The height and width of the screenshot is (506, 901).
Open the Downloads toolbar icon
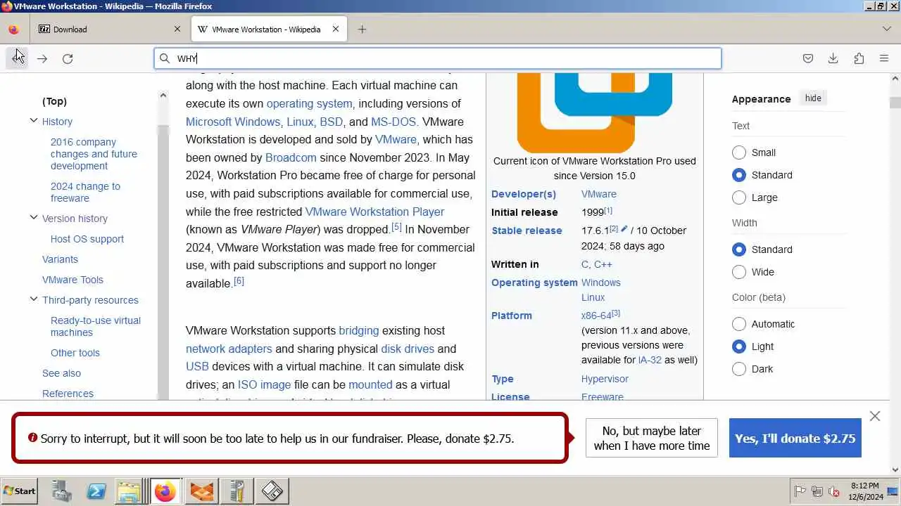(x=833, y=58)
